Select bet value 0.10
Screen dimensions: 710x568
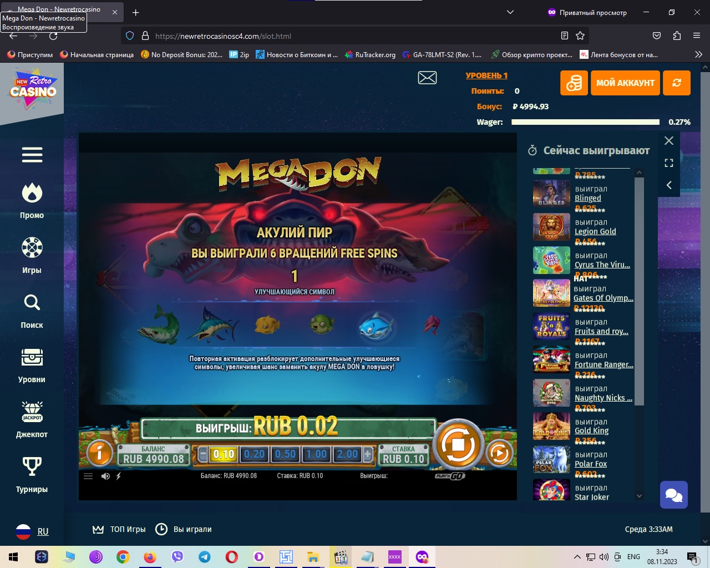(x=224, y=454)
